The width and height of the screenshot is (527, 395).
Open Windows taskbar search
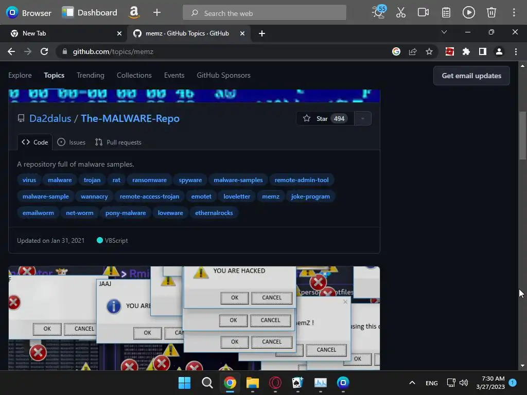coord(207,383)
